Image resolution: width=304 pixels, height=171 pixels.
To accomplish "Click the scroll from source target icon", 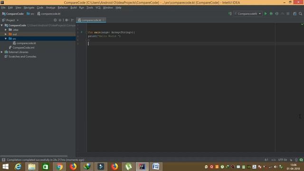I will [x=55, y=20].
